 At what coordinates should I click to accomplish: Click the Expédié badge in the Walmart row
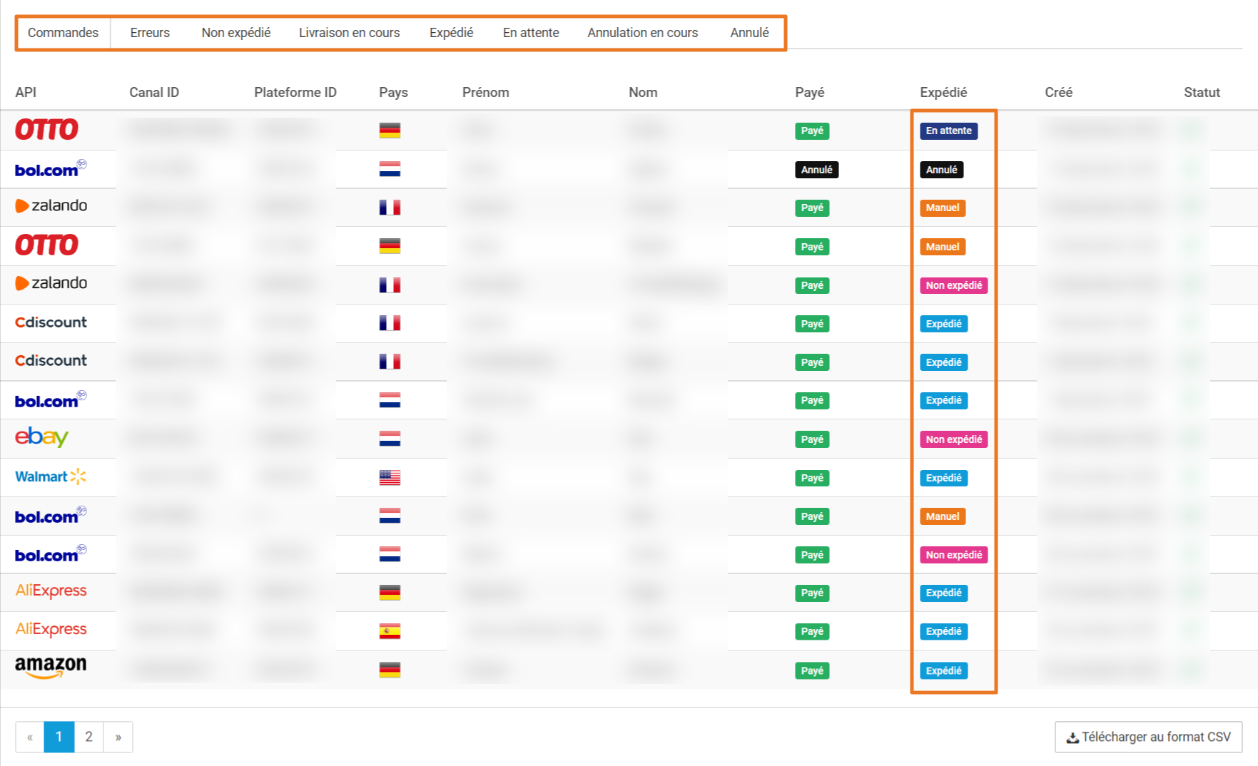(943, 478)
